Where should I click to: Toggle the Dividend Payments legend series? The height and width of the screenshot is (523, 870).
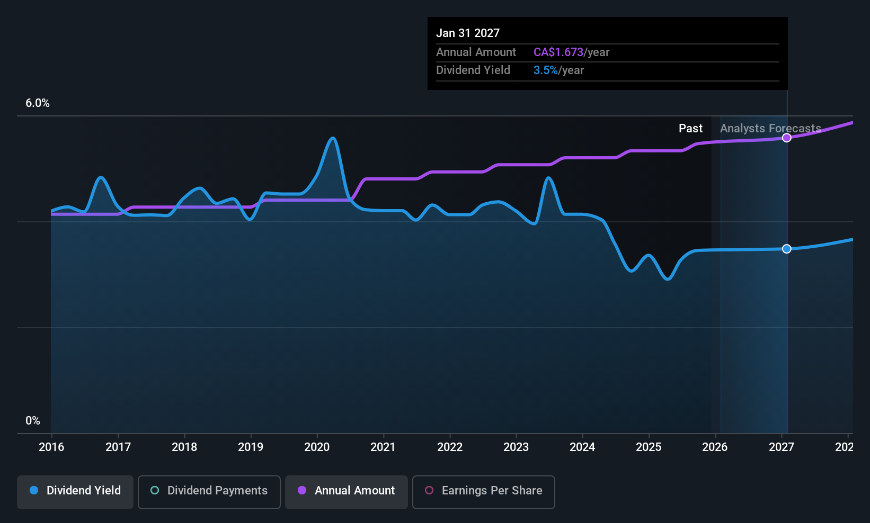pyautogui.click(x=209, y=492)
